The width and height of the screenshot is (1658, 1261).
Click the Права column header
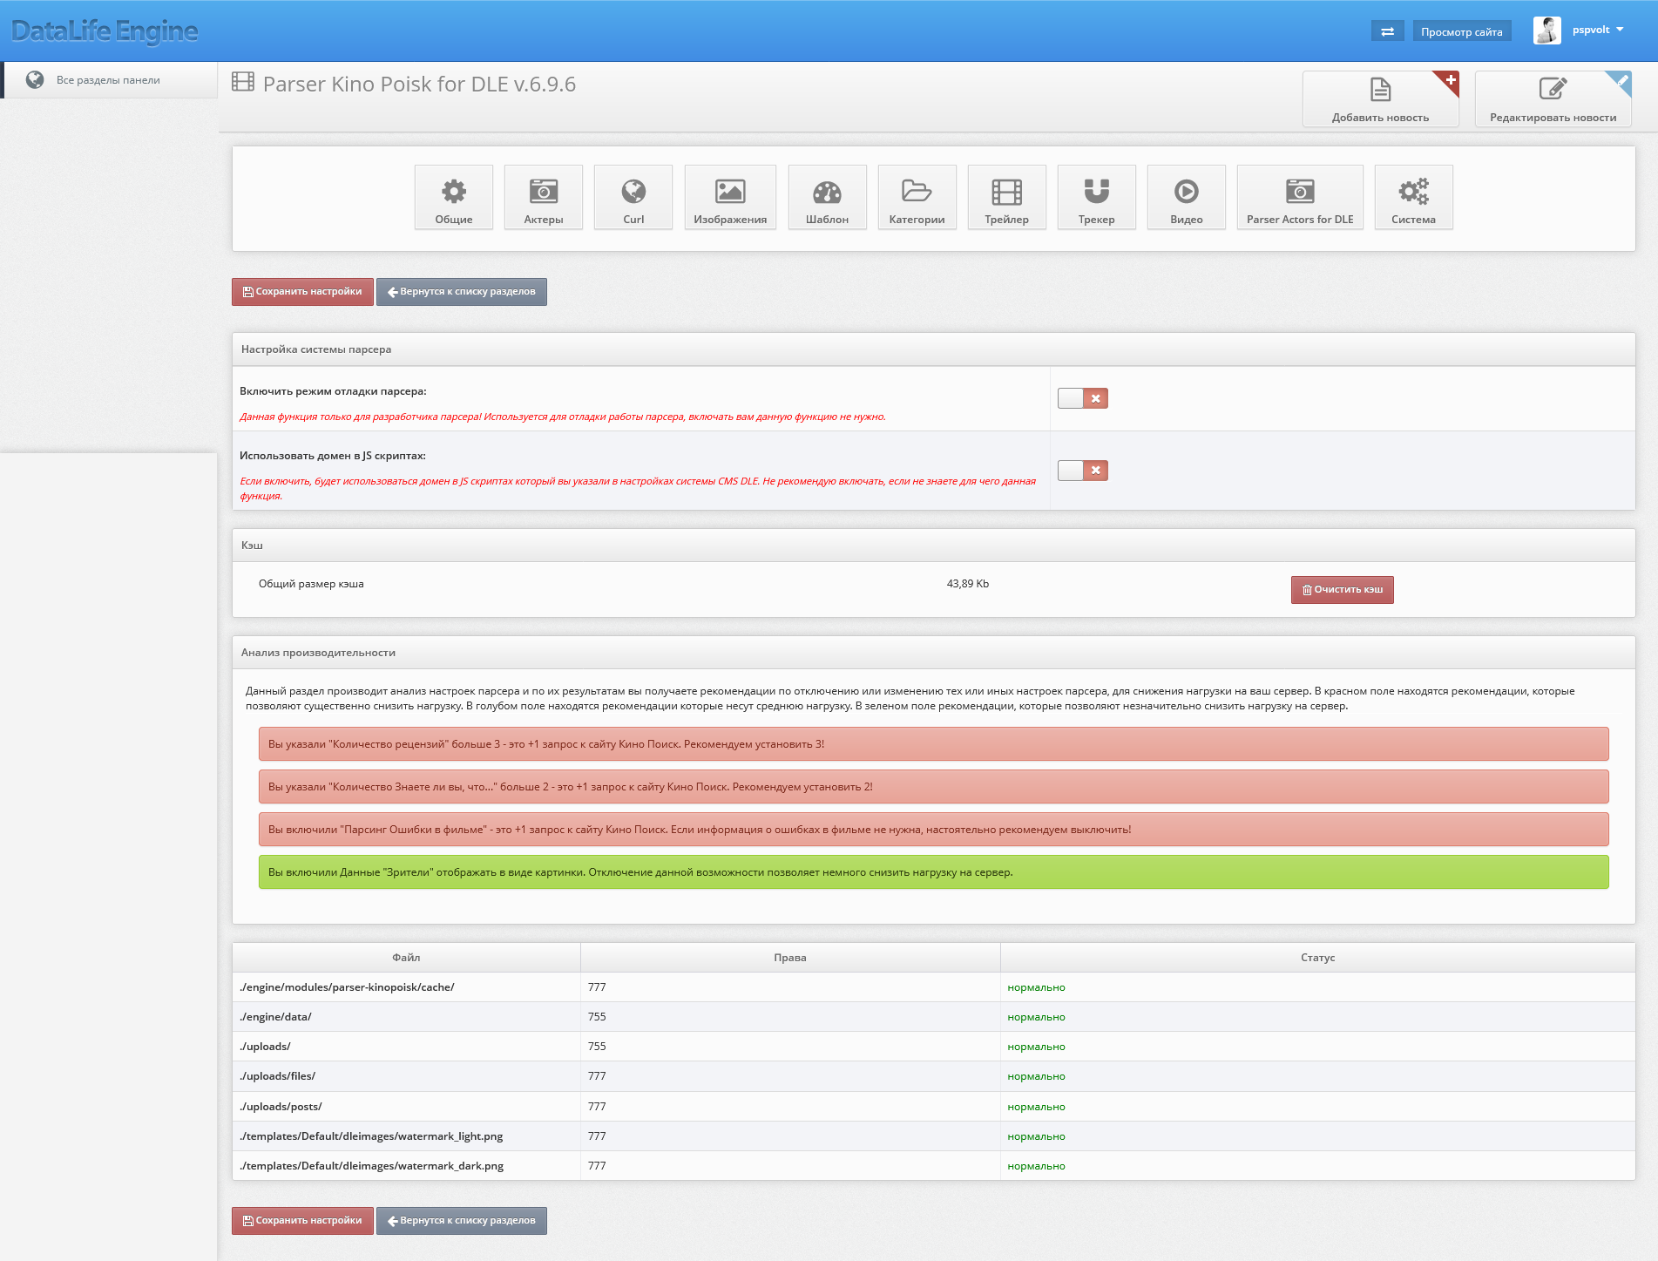click(x=790, y=958)
